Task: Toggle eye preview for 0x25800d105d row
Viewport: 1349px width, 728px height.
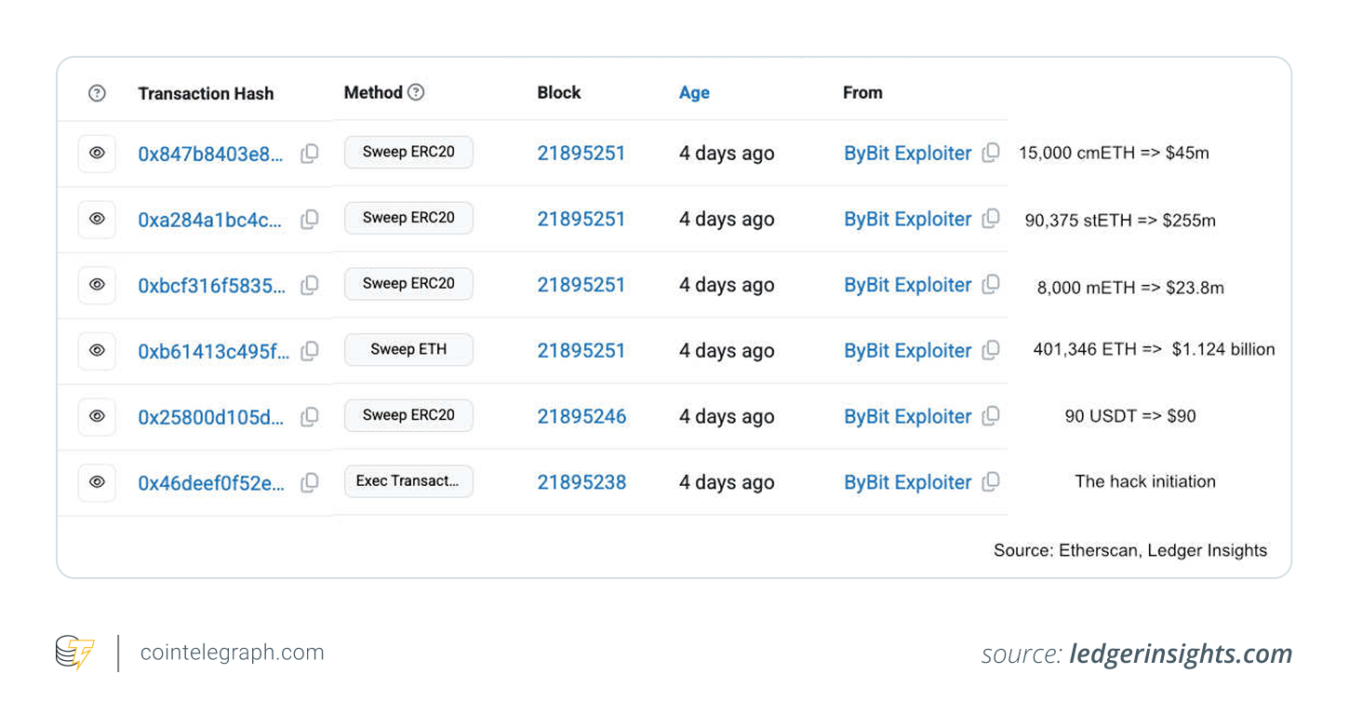Action: click(97, 416)
